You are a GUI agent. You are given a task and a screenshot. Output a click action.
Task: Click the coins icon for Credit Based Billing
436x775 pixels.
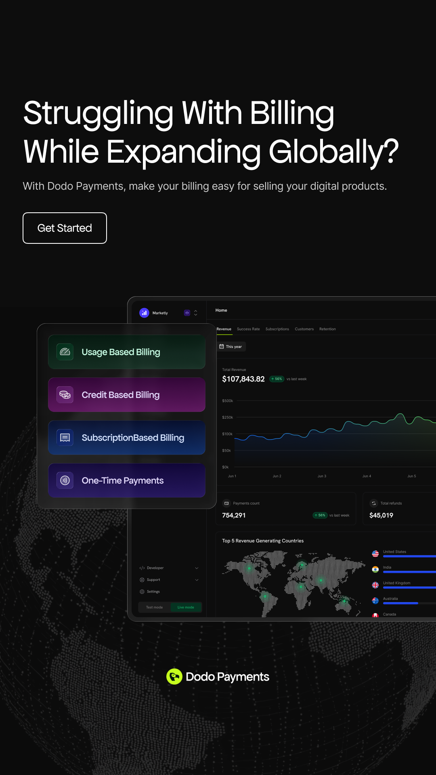[x=65, y=395]
